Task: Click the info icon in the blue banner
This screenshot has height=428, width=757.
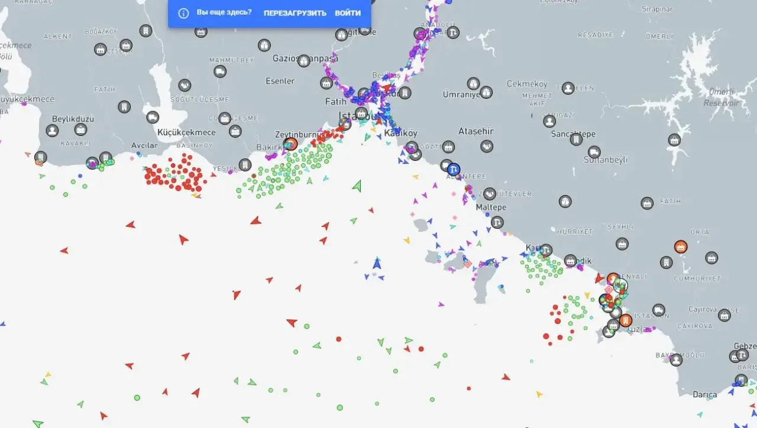Action: click(x=183, y=13)
